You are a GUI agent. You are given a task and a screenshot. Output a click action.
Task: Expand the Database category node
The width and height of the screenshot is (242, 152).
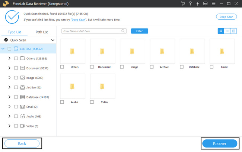coord(9,97)
